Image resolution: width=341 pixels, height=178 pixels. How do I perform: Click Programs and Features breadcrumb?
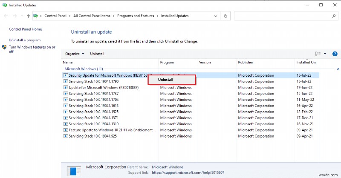point(136,16)
